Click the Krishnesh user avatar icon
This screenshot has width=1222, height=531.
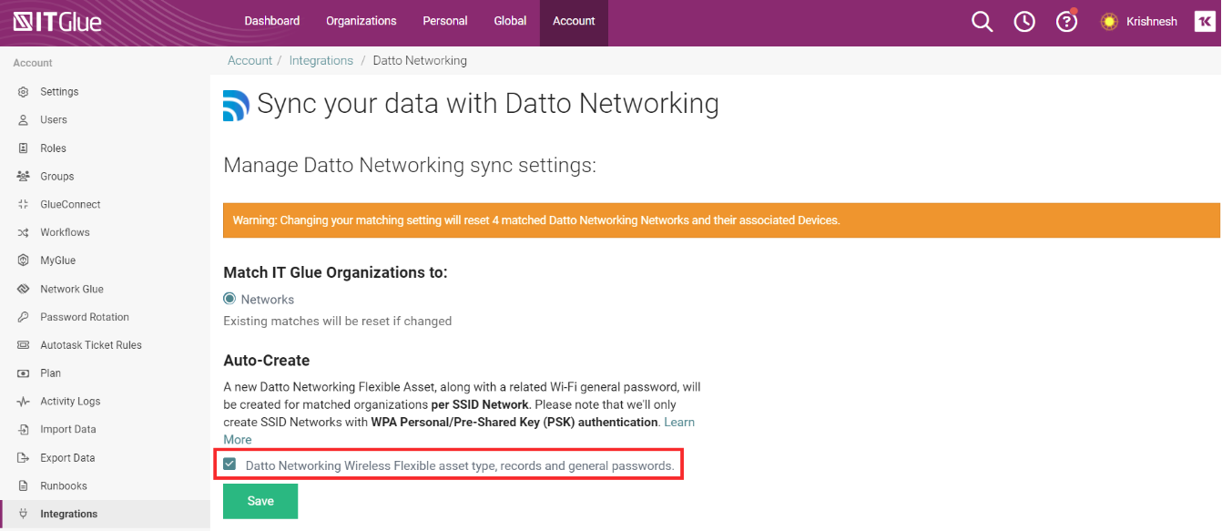click(x=1109, y=21)
